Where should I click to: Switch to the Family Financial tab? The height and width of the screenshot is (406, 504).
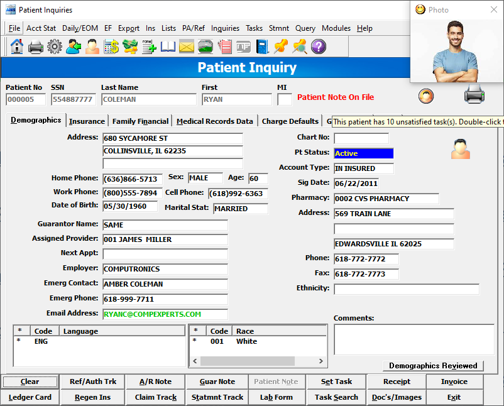point(140,121)
